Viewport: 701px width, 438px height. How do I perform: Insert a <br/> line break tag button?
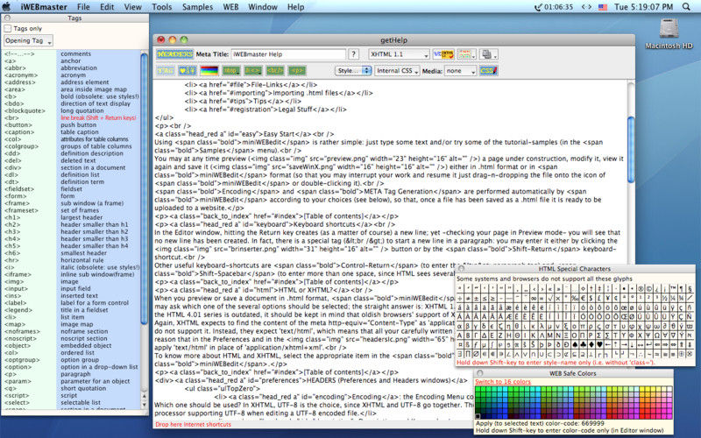(x=274, y=71)
